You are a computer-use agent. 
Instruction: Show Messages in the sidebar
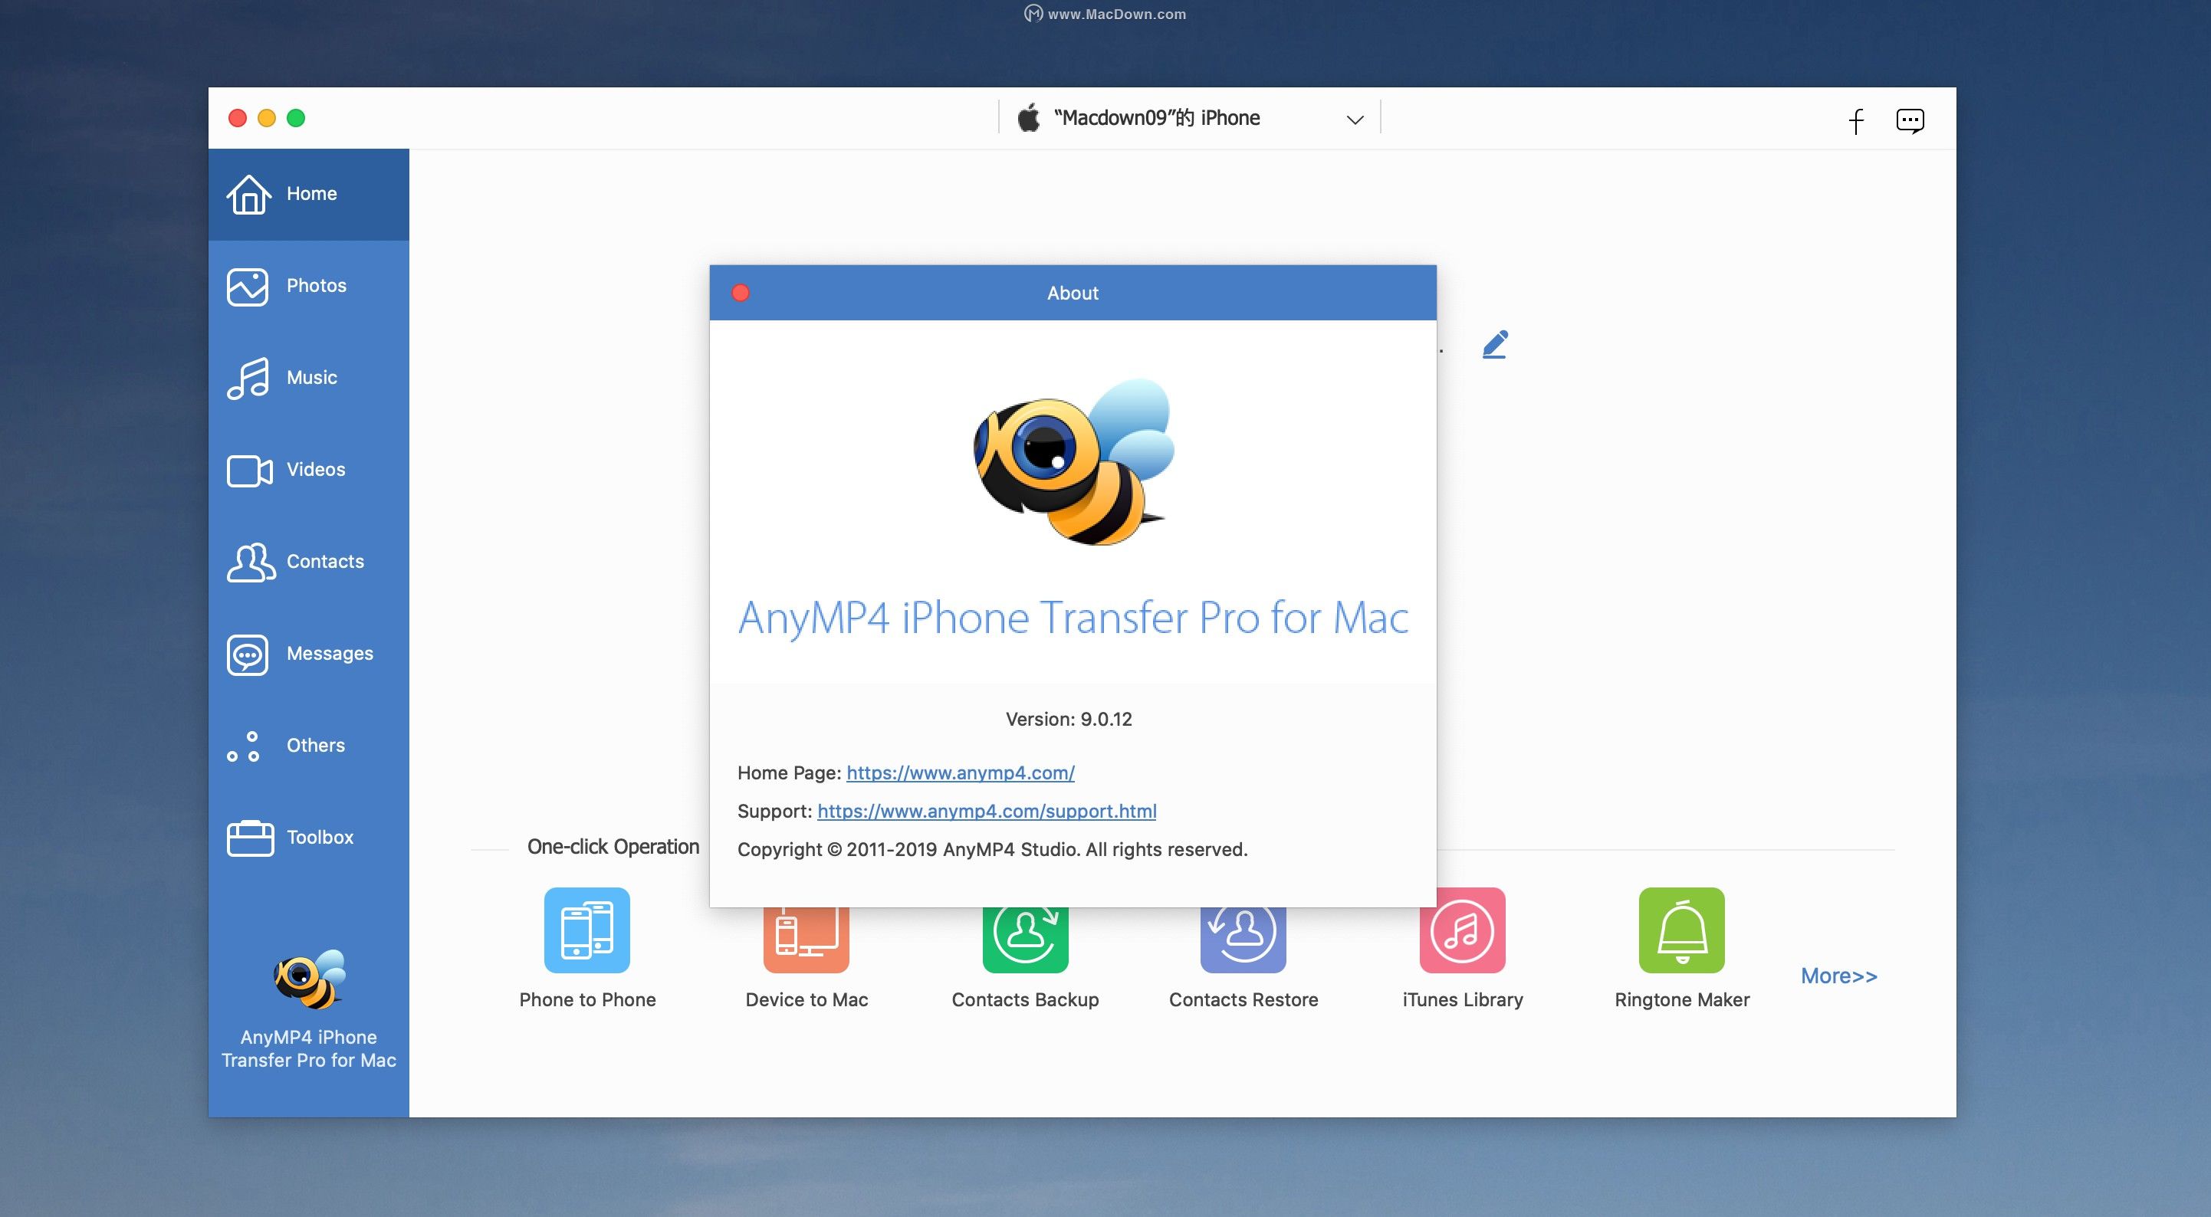[x=308, y=653]
